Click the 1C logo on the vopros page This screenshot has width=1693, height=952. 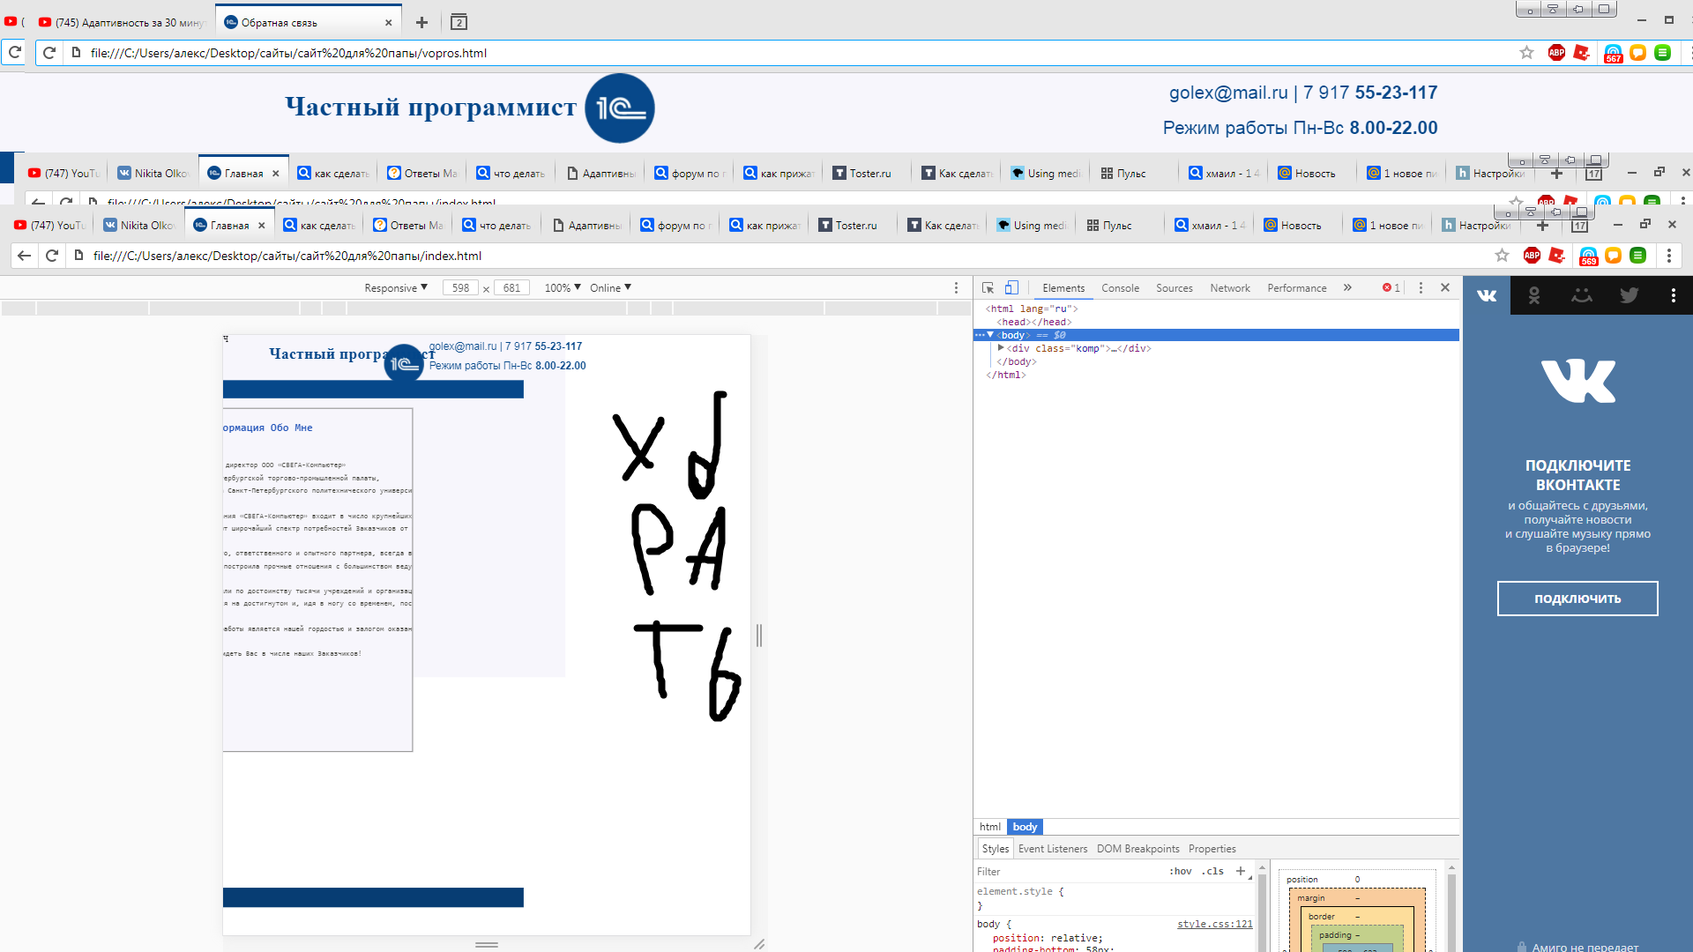coord(619,108)
